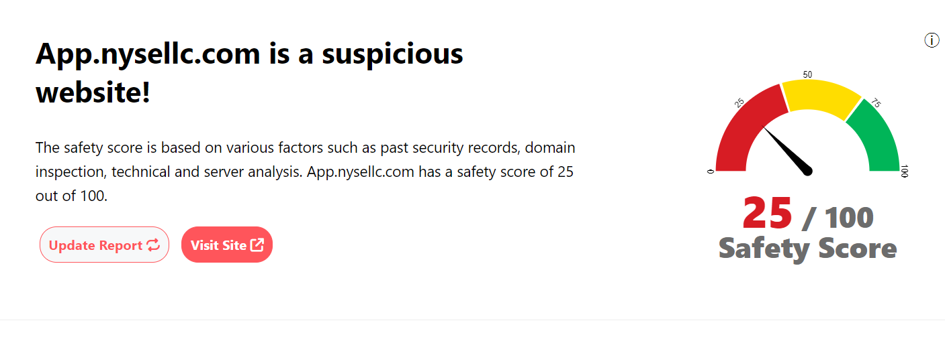Click the 100 tick label at gauge end

905,171
